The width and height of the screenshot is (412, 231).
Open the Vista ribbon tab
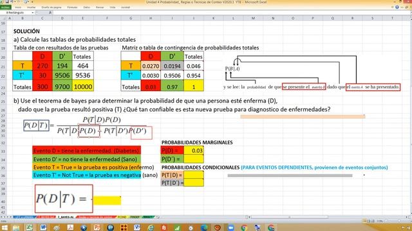pyautogui.click(x=113, y=7)
